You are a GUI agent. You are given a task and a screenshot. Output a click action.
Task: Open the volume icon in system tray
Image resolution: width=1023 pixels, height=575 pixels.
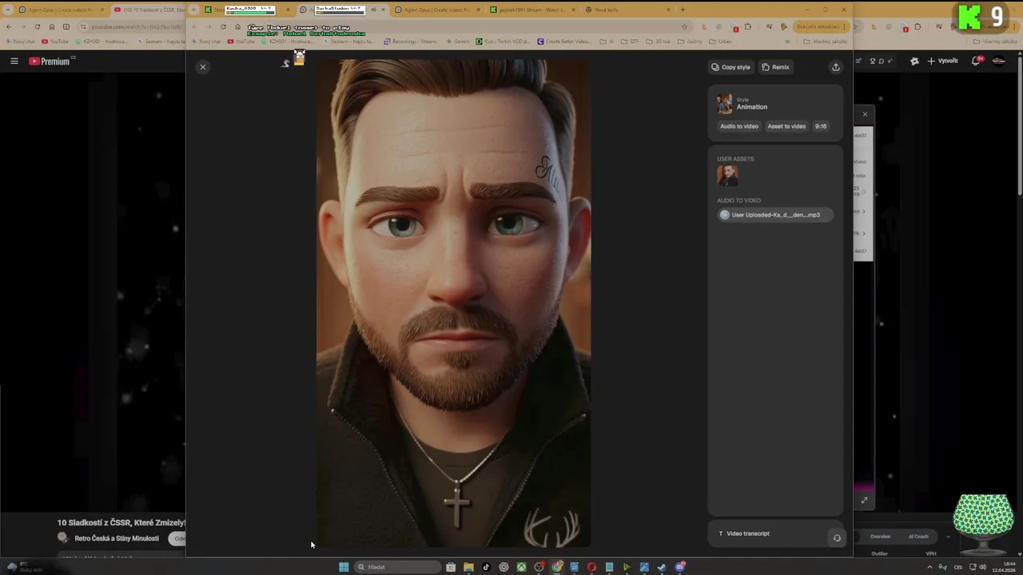pos(982,567)
